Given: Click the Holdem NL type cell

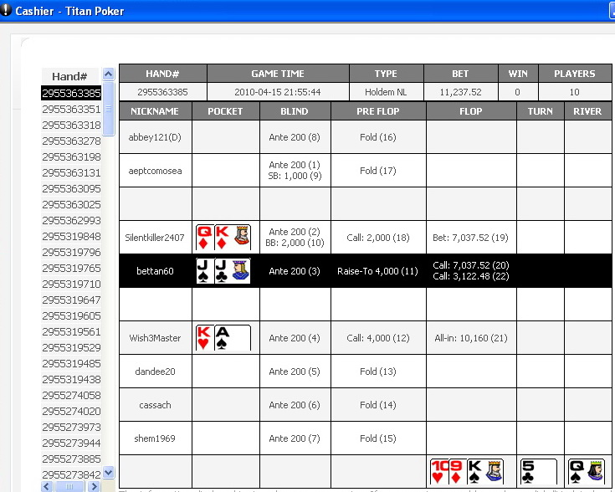Looking at the screenshot, I should [386, 92].
